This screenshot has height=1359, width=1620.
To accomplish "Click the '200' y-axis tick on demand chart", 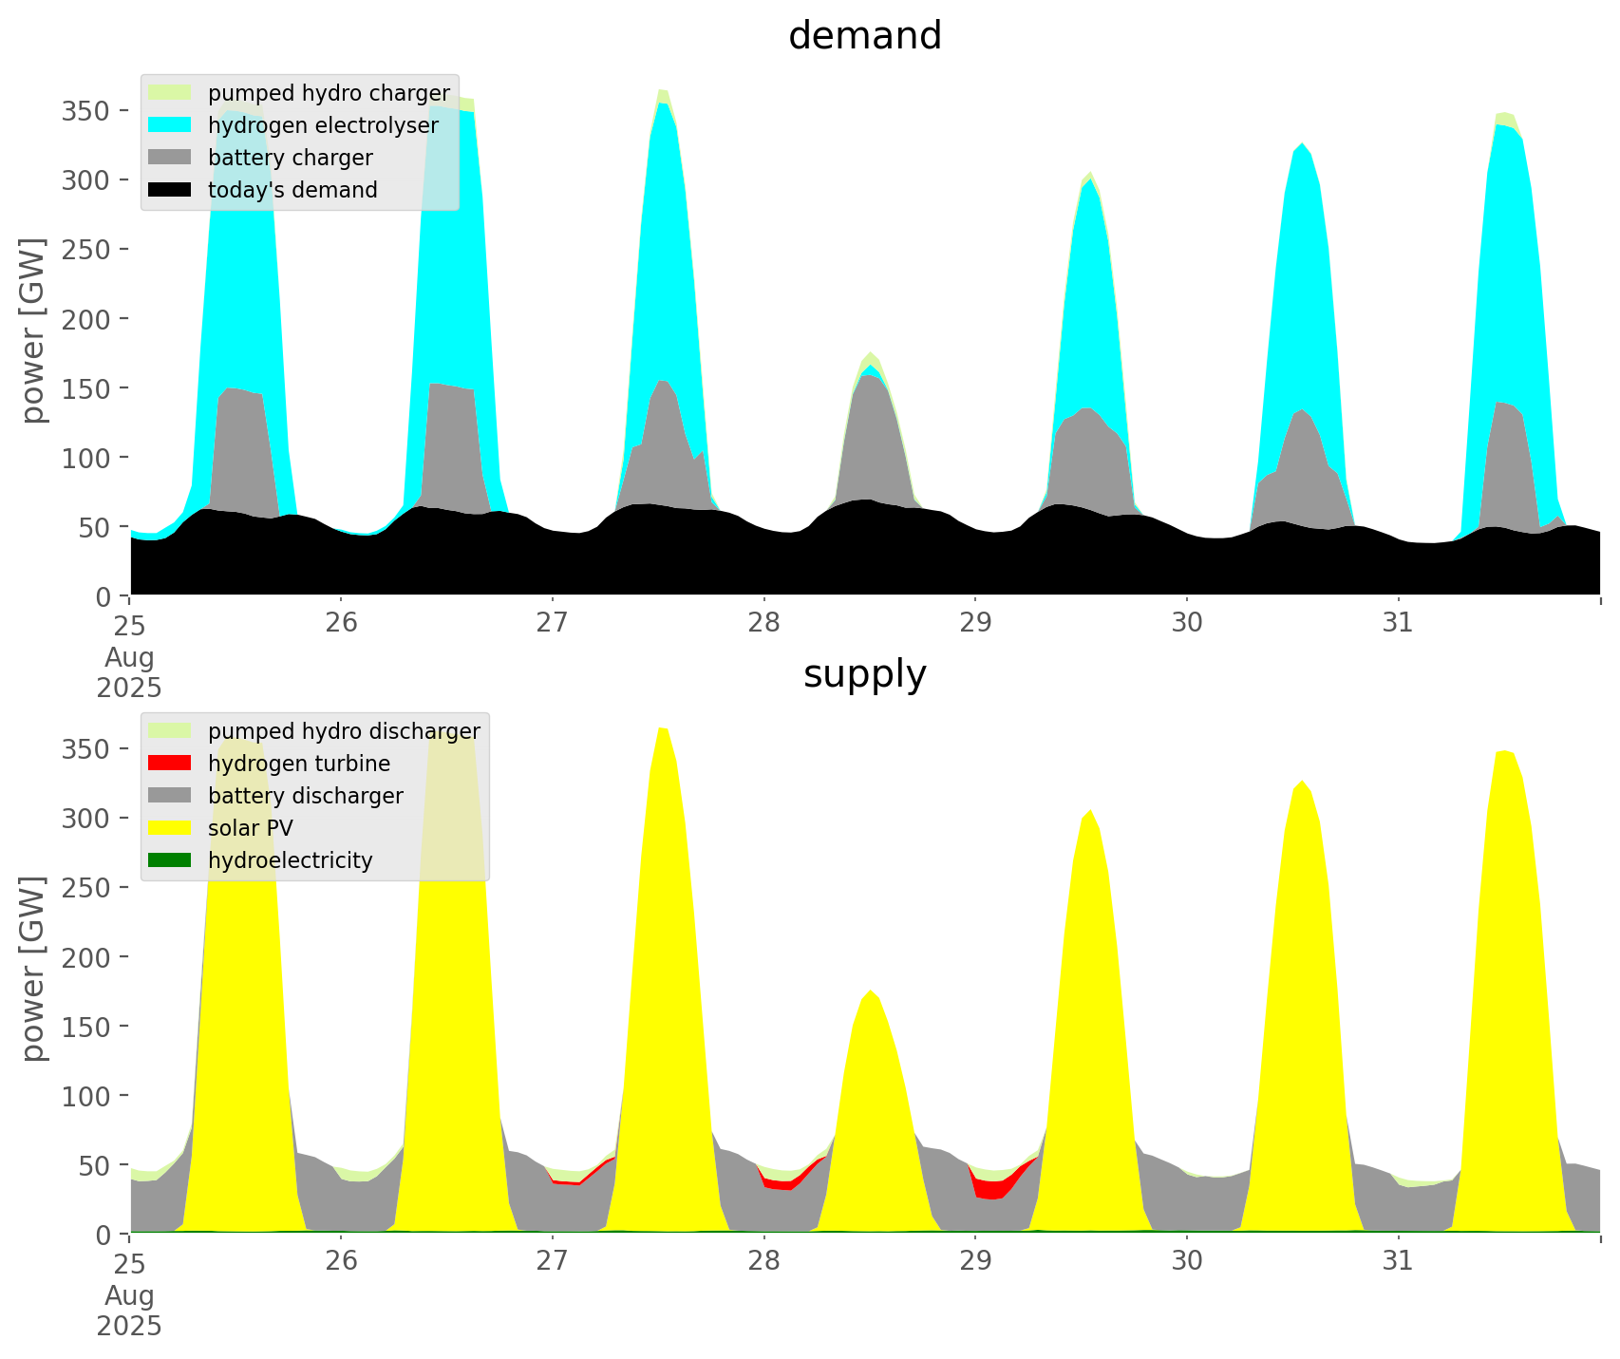I will tap(87, 319).
